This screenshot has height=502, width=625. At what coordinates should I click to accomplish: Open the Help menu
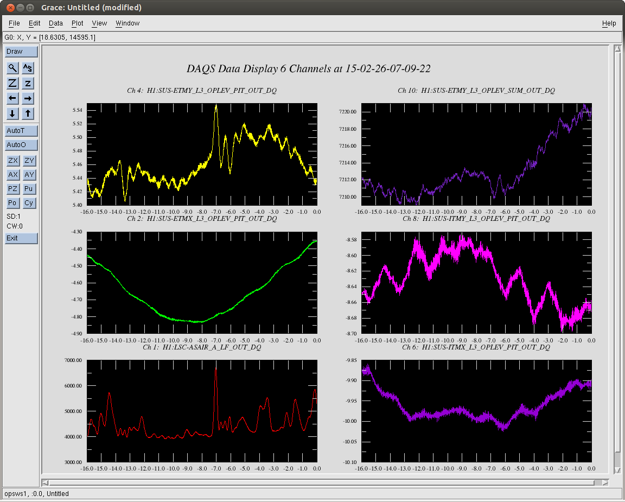[x=609, y=23]
